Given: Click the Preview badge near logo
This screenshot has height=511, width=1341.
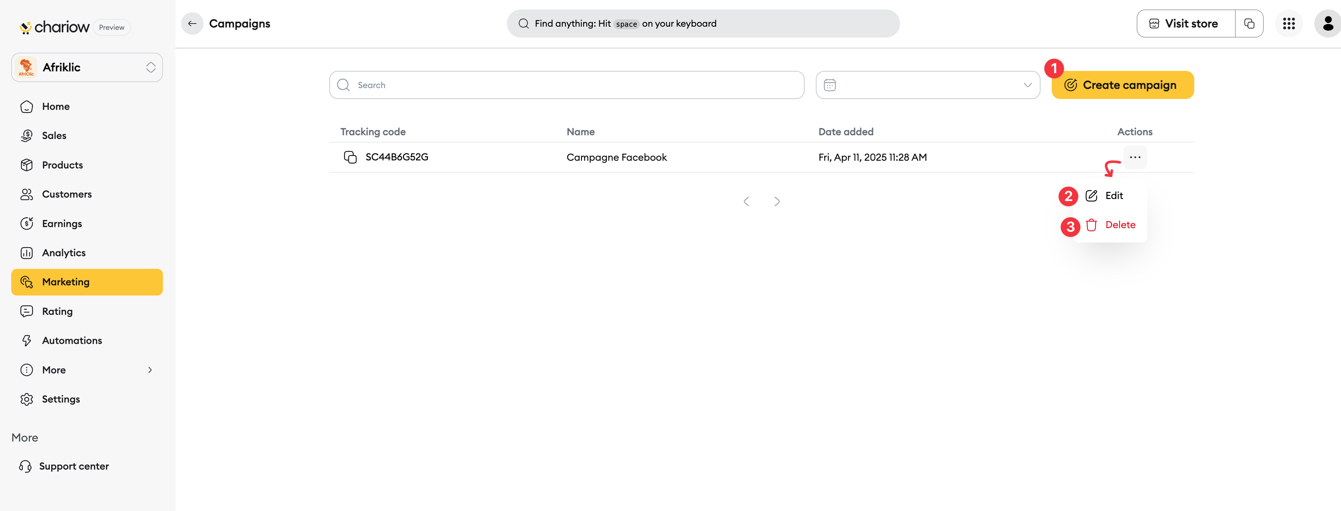Looking at the screenshot, I should 111,27.
